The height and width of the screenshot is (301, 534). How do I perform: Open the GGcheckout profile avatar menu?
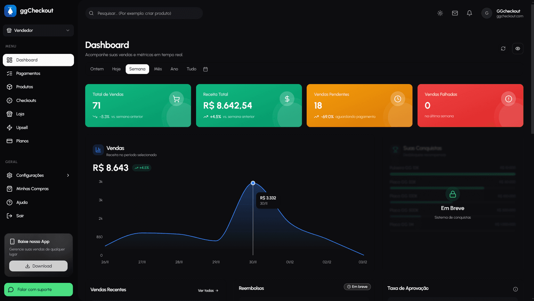[487, 13]
